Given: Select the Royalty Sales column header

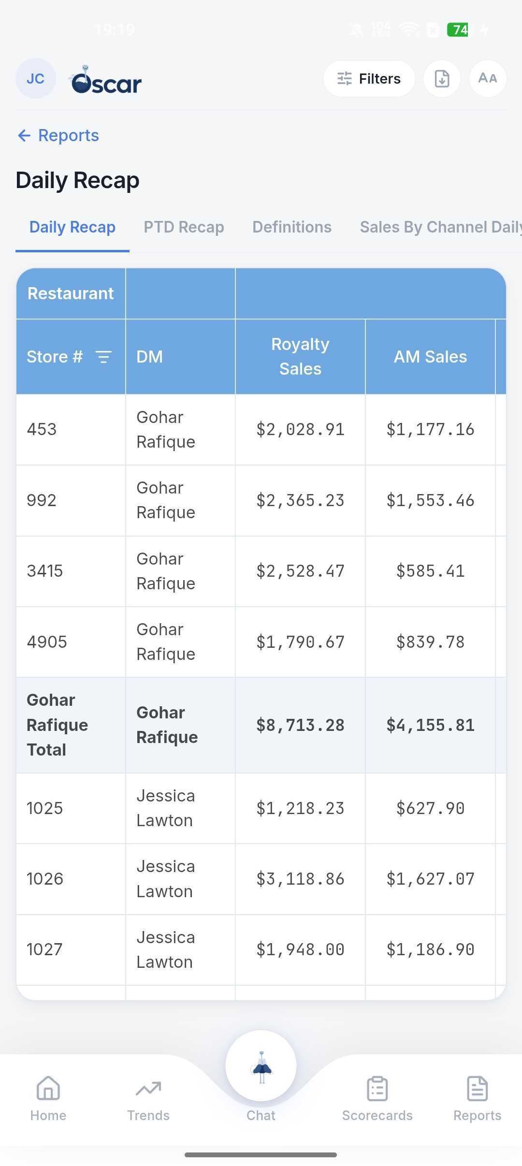Looking at the screenshot, I should pyautogui.click(x=300, y=357).
